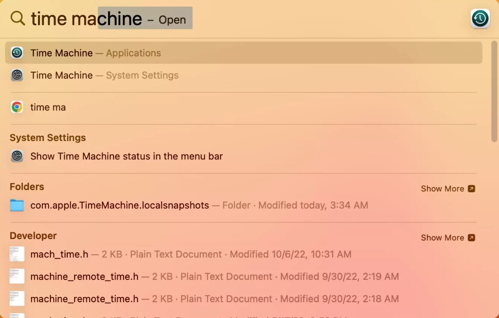Screen dimensions: 499x318
Task: Open the com.apple.TimeMachine.localsnapshots folder name
Action: click(119, 205)
